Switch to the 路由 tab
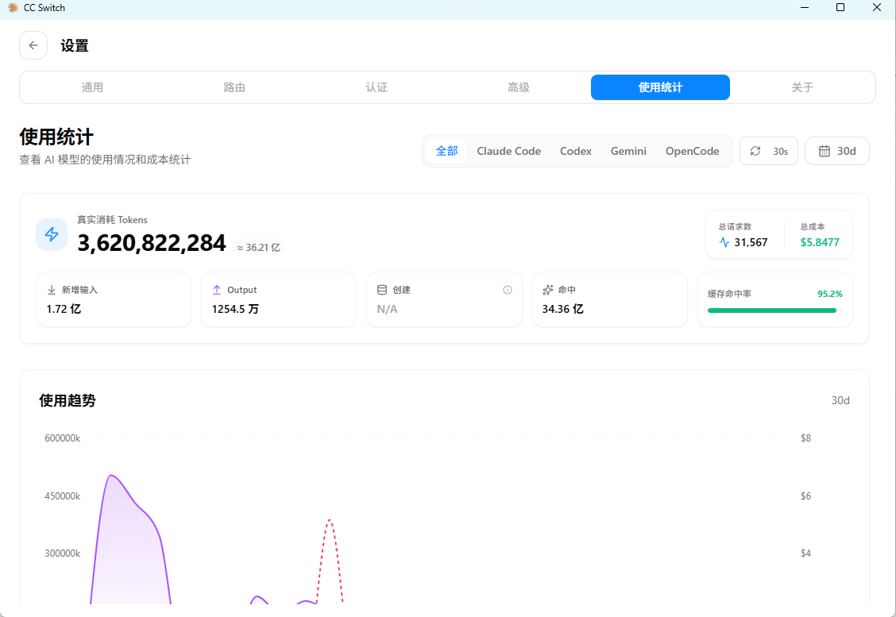 pyautogui.click(x=234, y=87)
